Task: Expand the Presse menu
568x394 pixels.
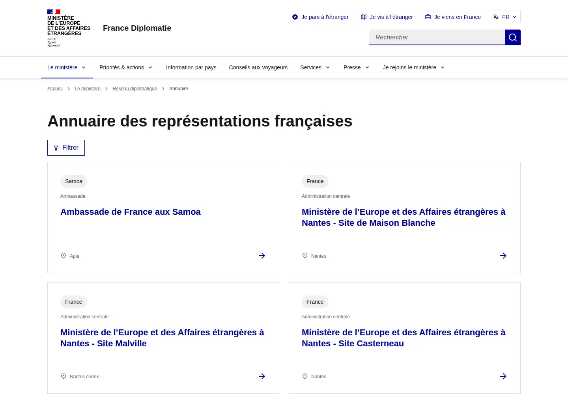Action: [357, 67]
